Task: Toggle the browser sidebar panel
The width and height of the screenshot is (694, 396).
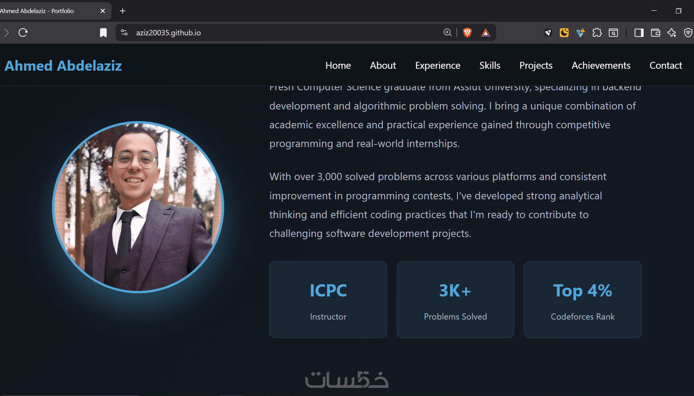Action: click(x=639, y=33)
